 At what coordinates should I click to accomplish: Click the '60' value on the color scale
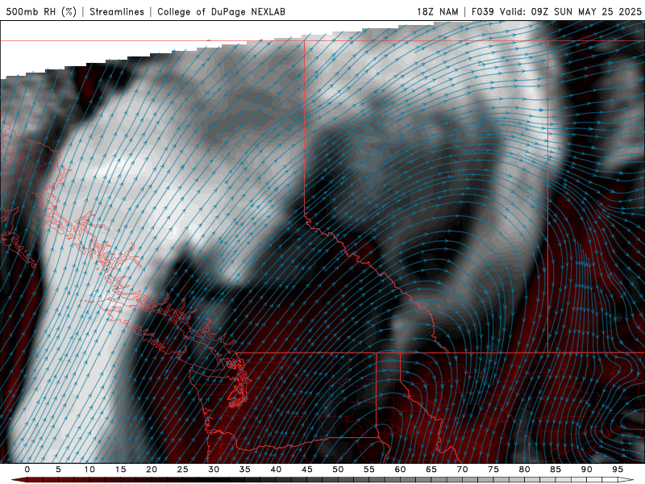400,469
